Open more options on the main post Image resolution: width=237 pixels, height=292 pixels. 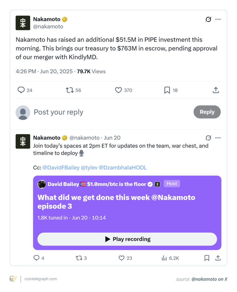[x=218, y=19]
